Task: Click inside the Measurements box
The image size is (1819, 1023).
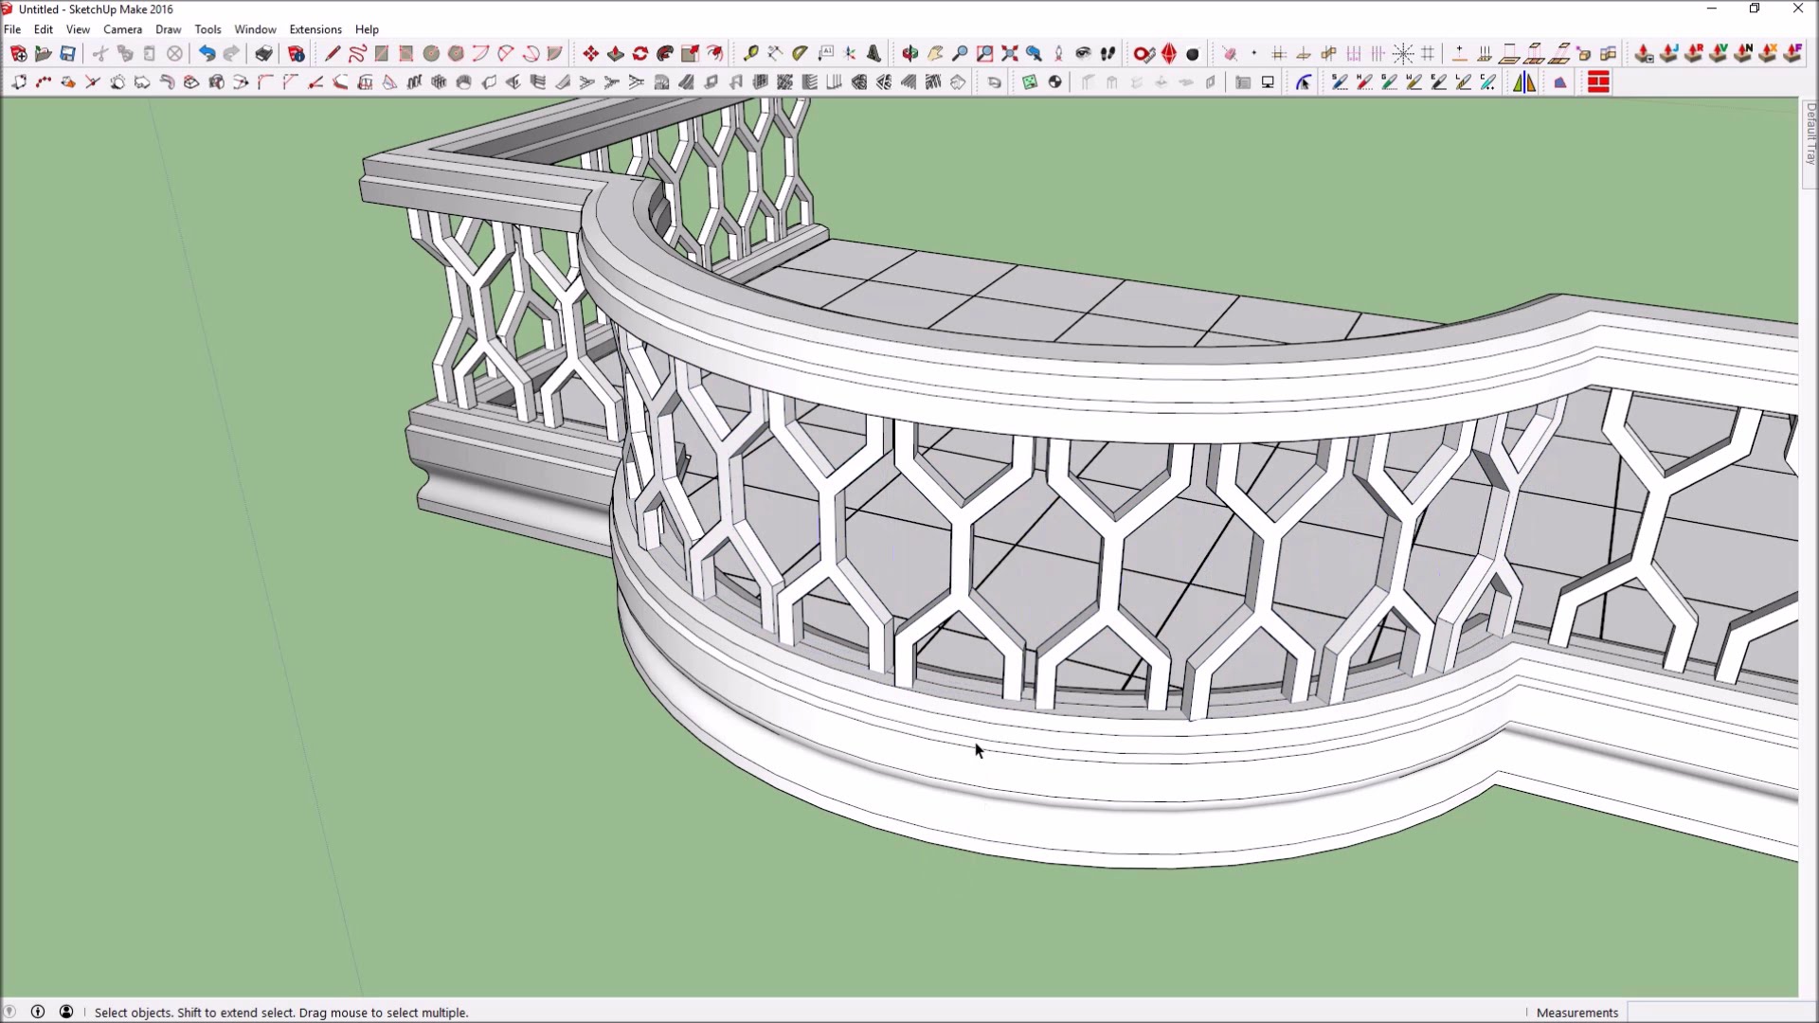Action: click(1724, 1012)
